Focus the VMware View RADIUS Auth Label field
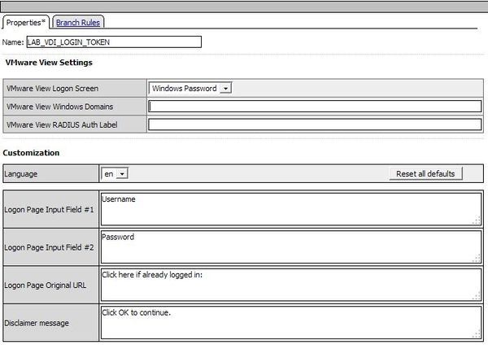 (315, 124)
